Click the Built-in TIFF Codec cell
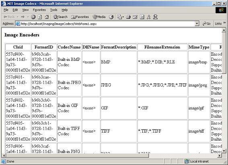Viewport: 228px width, 165px height. [x=69, y=131]
